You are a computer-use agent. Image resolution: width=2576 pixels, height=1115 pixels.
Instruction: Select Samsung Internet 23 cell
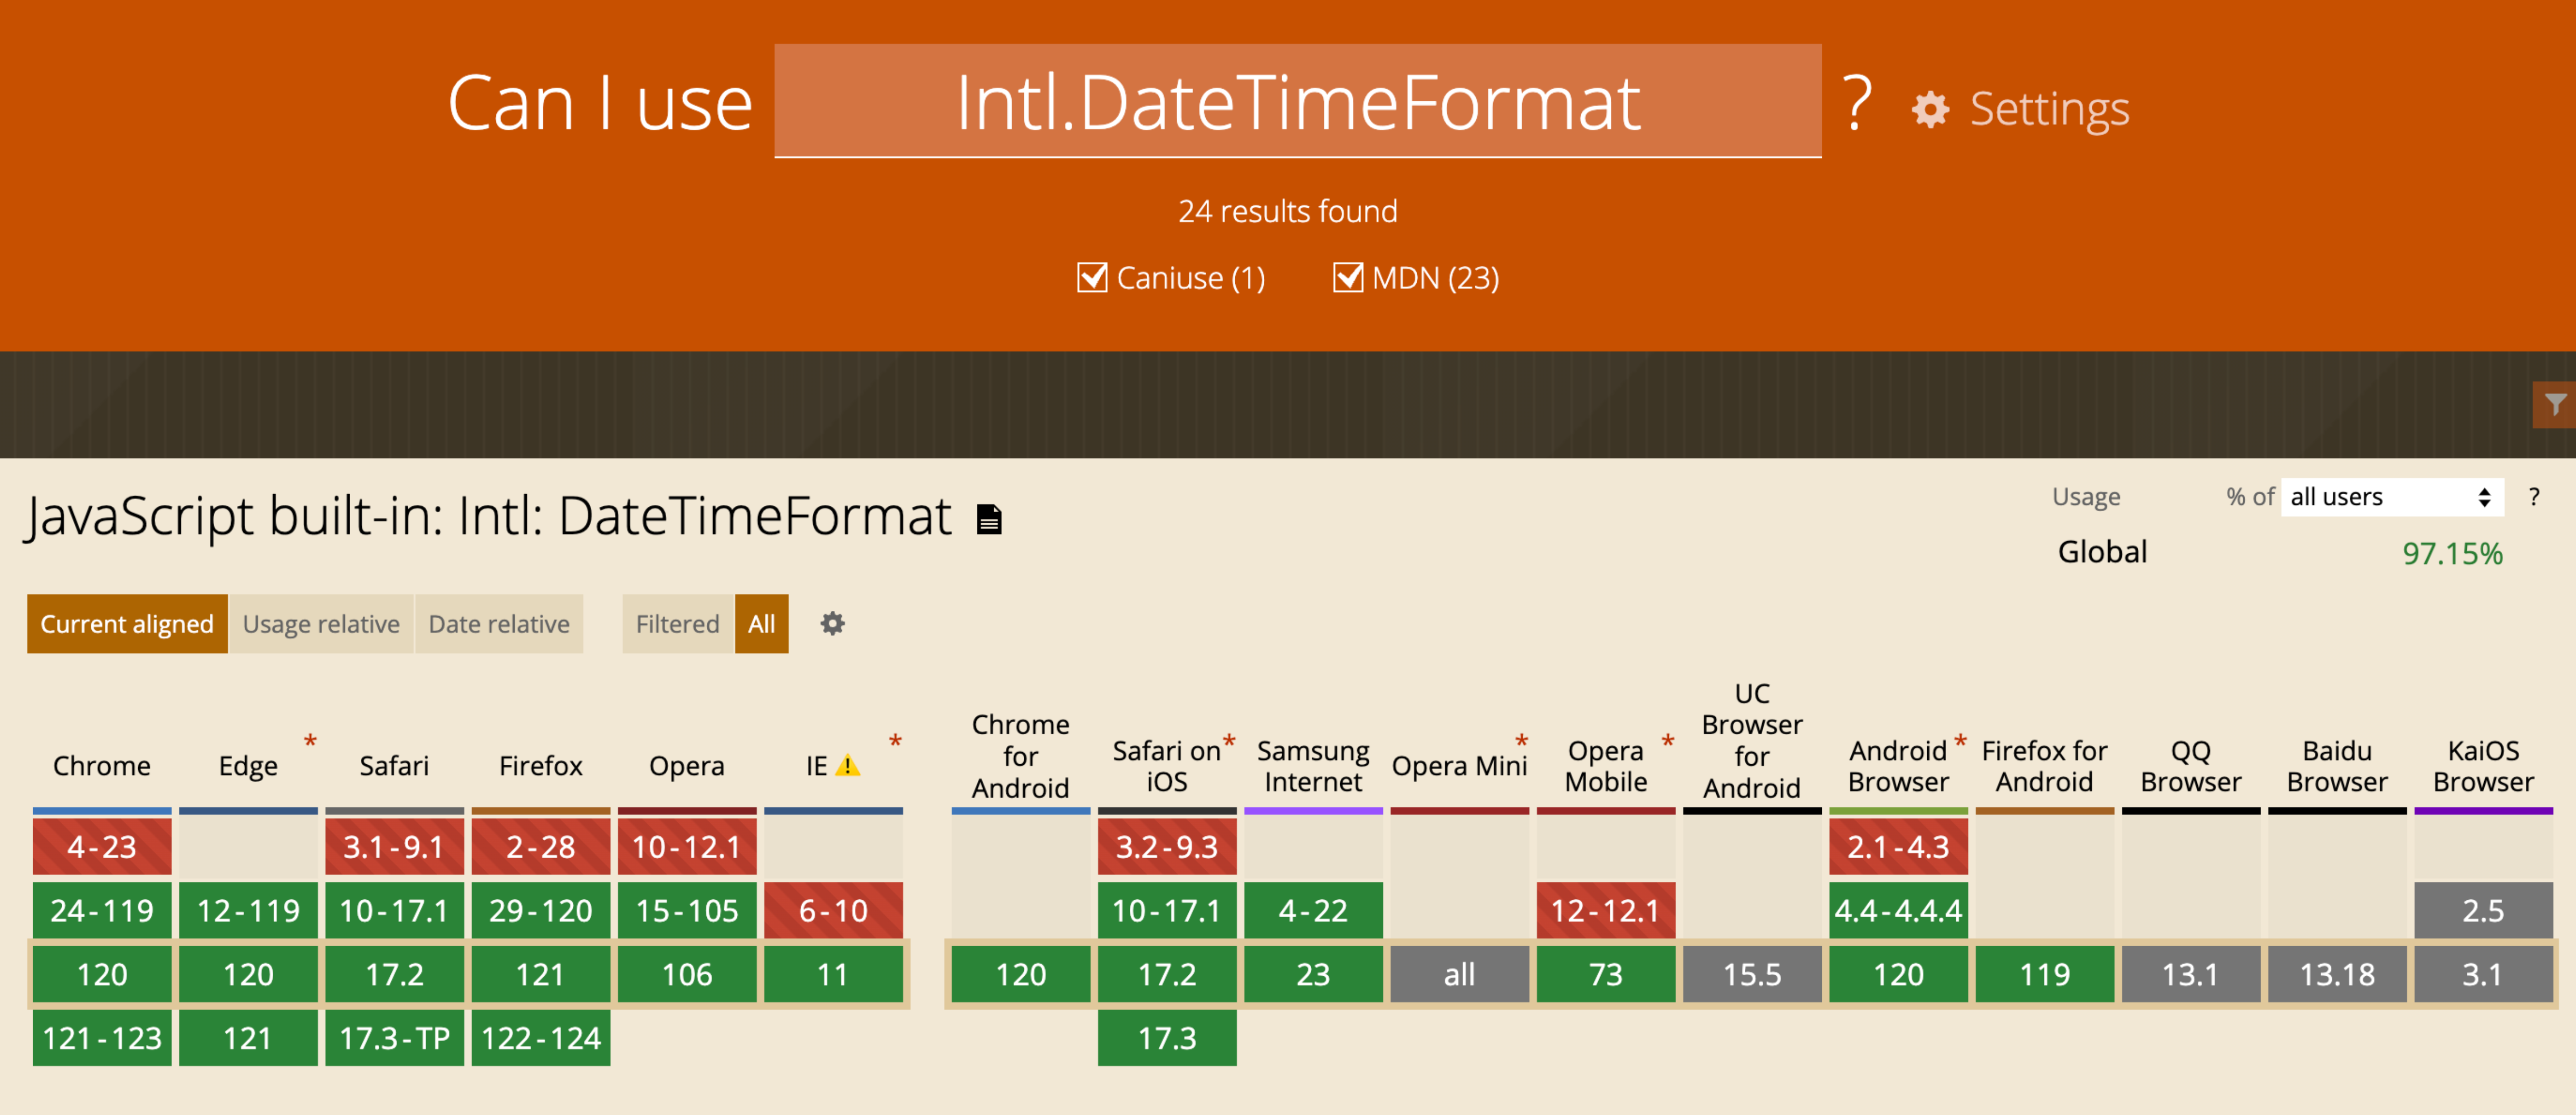(x=1313, y=974)
